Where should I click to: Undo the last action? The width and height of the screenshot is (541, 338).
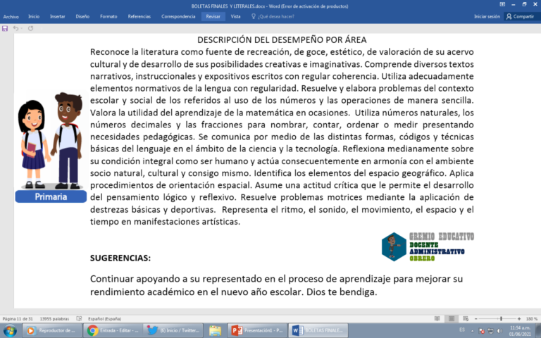[x=15, y=29]
